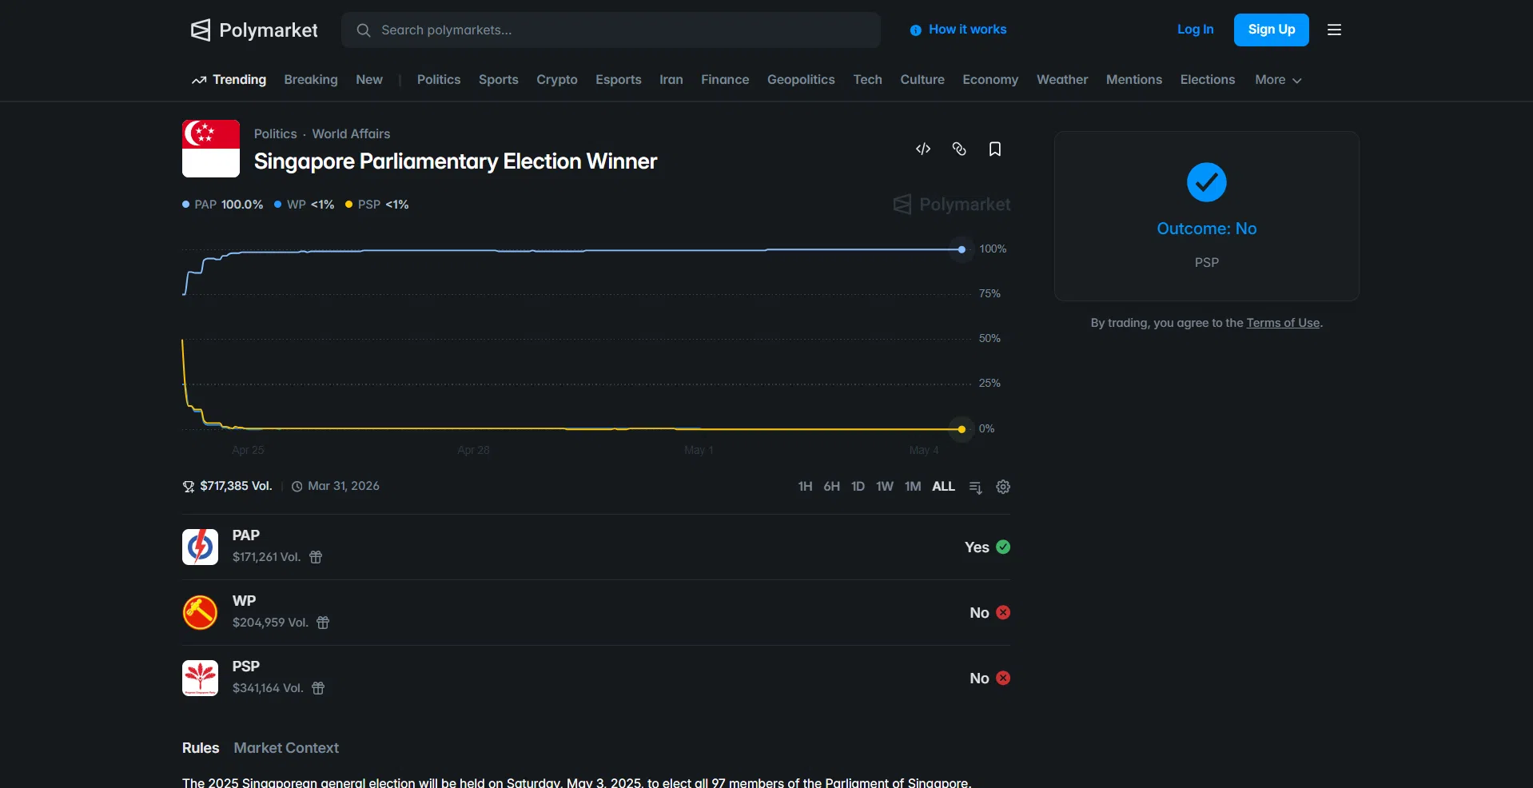Open the hamburger menu
Image resolution: width=1533 pixels, height=788 pixels.
1334,30
